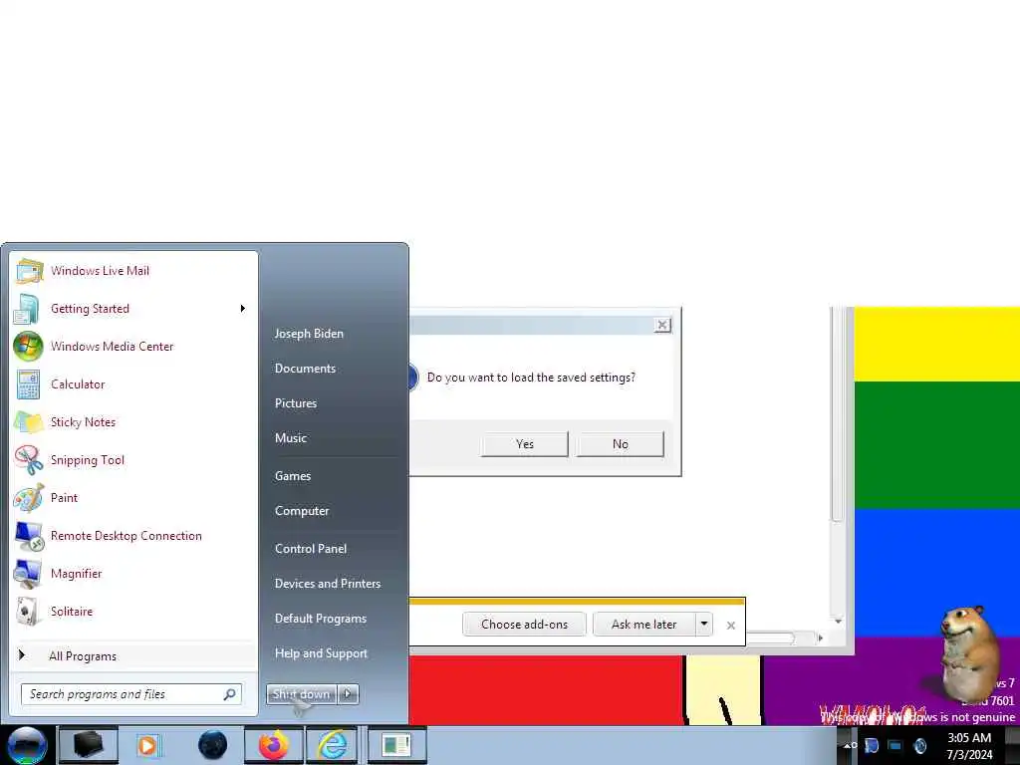
Task: Expand Getting Started submenu arrow
Action: (x=243, y=309)
